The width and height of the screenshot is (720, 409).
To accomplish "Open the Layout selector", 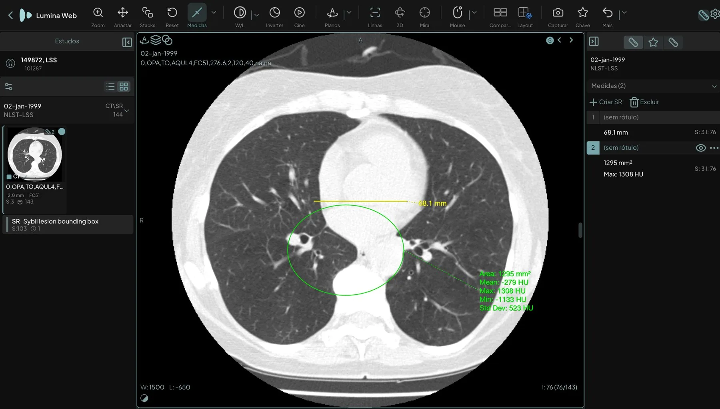I will click(525, 16).
